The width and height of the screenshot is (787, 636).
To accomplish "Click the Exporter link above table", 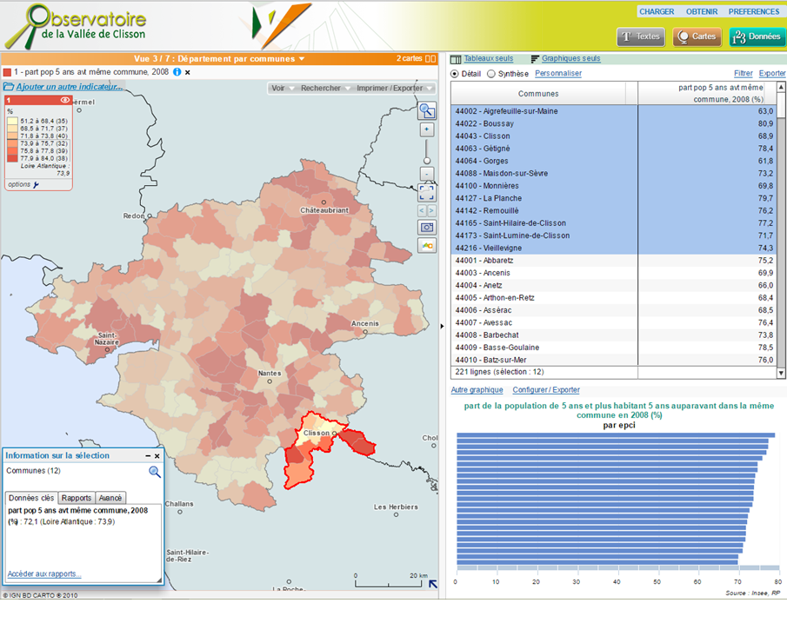I will (772, 73).
